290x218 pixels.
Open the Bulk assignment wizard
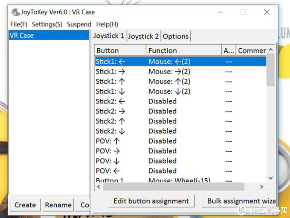(239, 201)
